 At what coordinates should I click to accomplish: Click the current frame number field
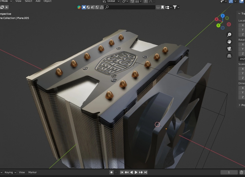229,172
